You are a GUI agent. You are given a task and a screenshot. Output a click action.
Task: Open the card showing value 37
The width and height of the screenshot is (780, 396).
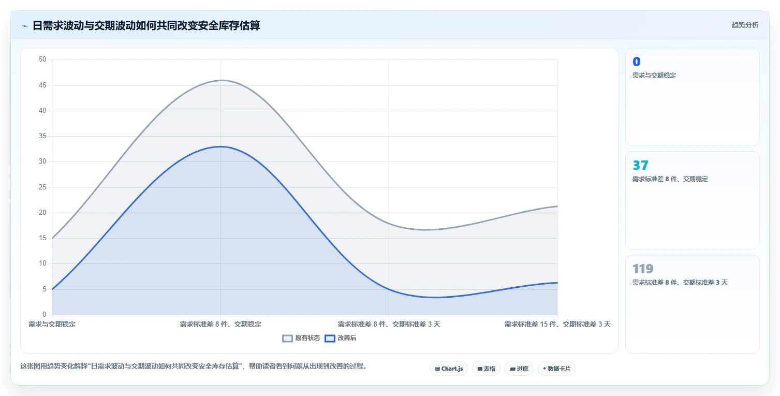pyautogui.click(x=692, y=200)
